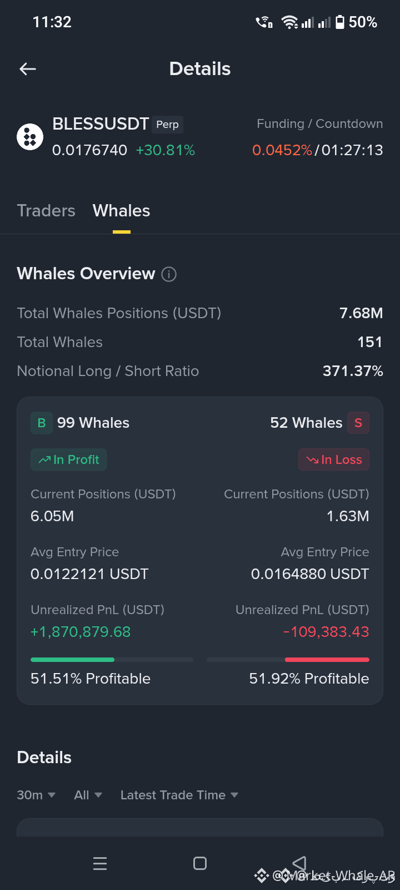Image resolution: width=400 pixels, height=890 pixels.
Task: Tap the Android recent apps menu icon
Action: (100, 863)
